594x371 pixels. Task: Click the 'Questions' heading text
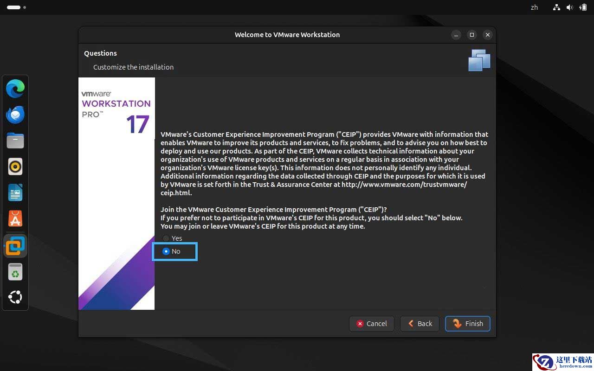pyautogui.click(x=100, y=53)
